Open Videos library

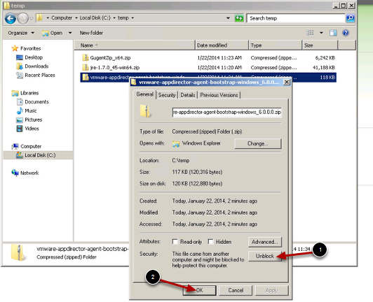32,129
